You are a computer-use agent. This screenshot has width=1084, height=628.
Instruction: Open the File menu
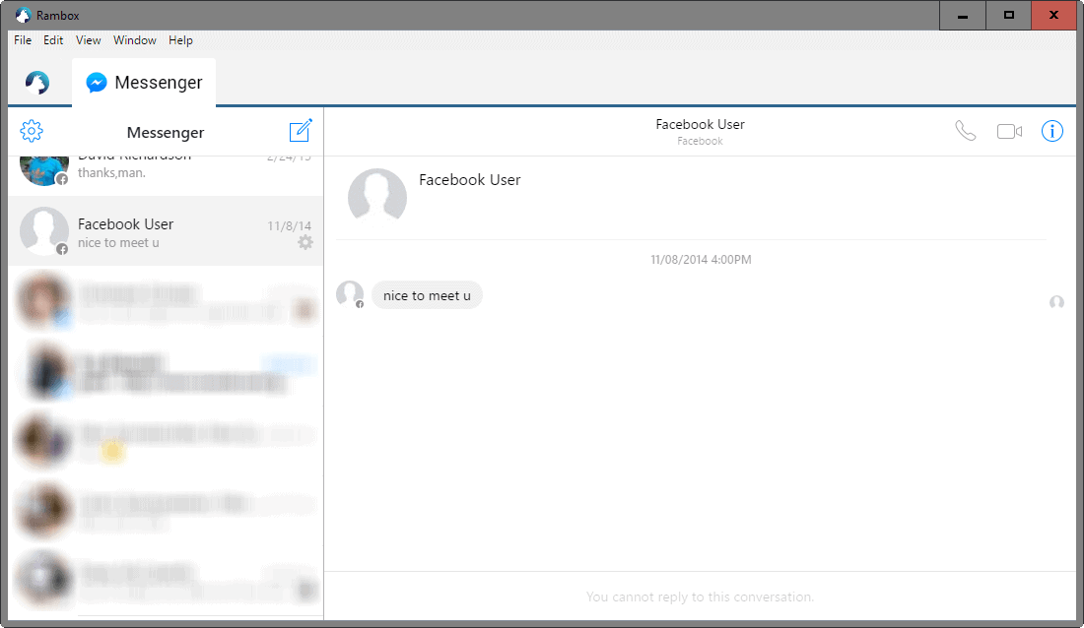[23, 40]
